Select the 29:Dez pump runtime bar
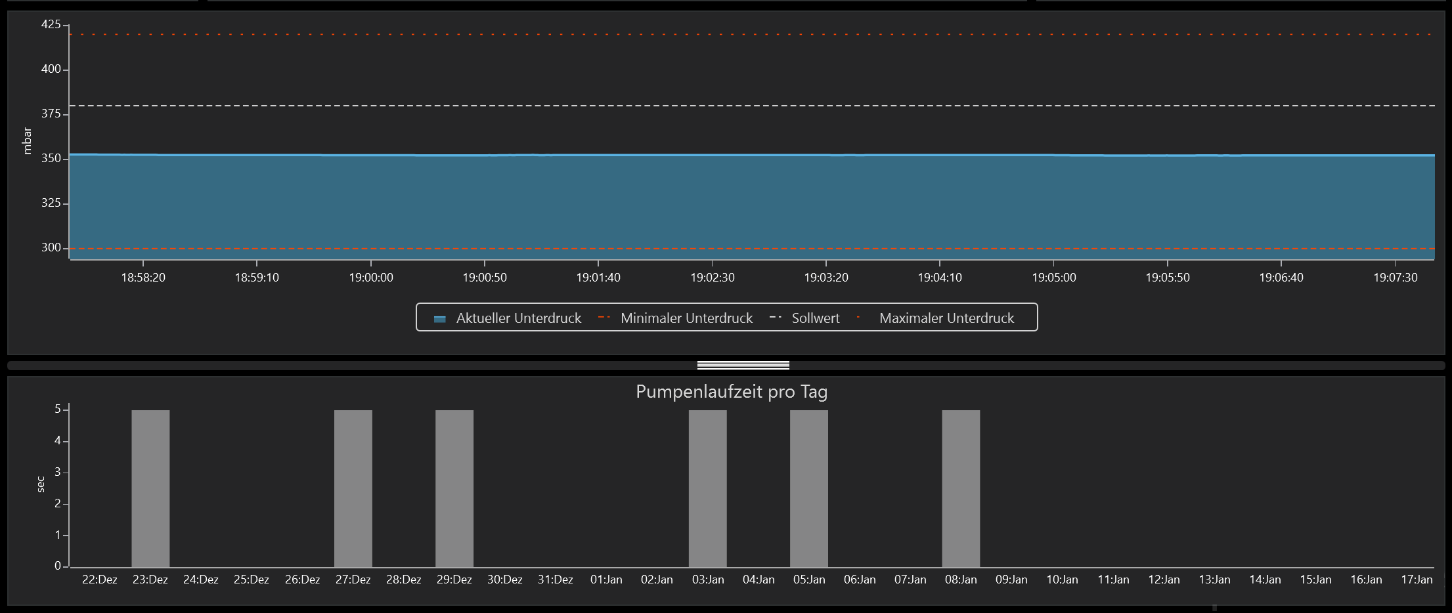 [454, 488]
